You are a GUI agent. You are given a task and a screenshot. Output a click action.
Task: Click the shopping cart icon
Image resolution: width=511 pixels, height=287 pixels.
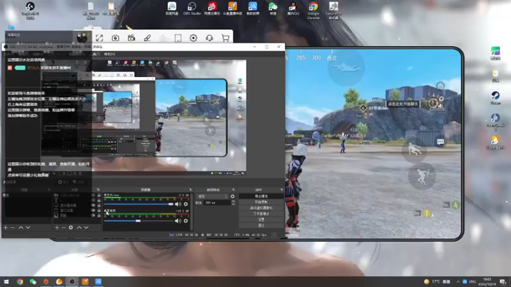[225, 38]
